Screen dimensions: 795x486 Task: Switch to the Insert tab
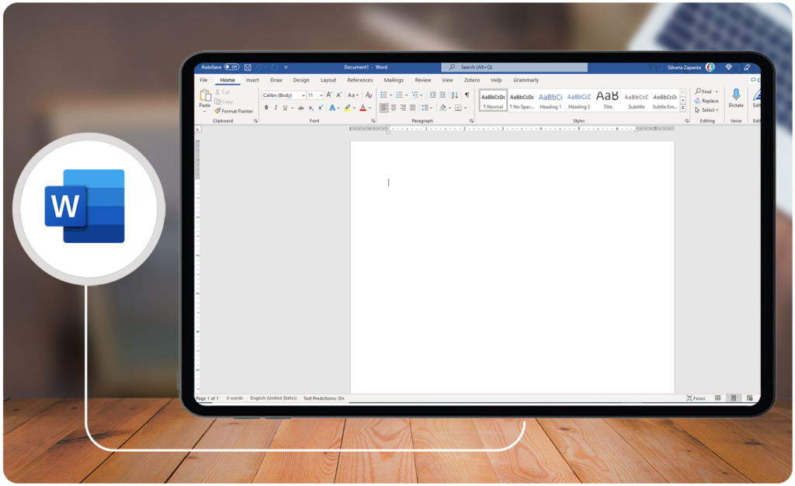(x=252, y=80)
